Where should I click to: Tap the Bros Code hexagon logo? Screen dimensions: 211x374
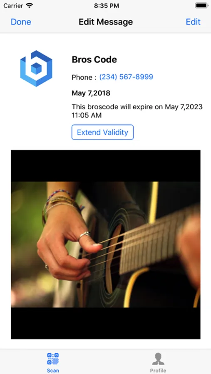pyautogui.click(x=36, y=69)
